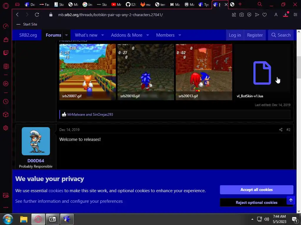
Task: Click the scroll-to-top arrow button
Action: (x=291, y=200)
